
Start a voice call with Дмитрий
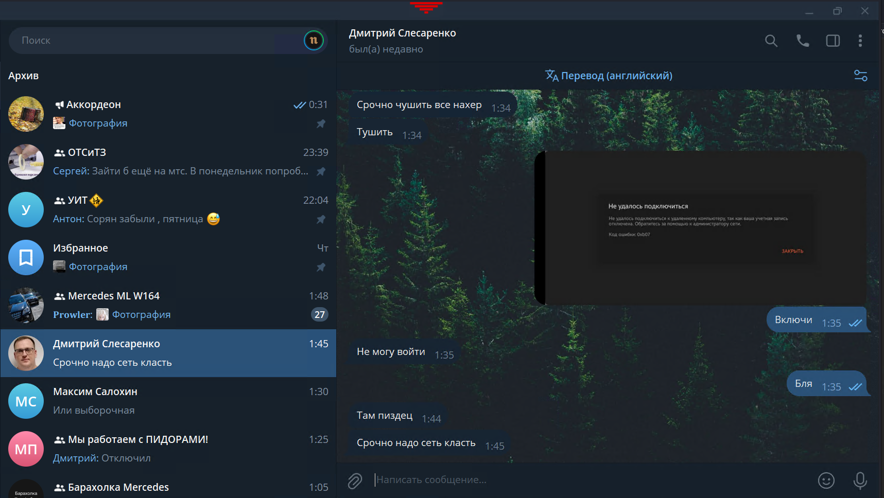[802, 41]
